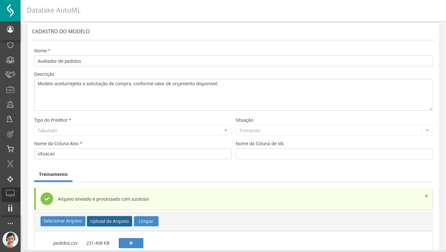Screen dimensions: 446x252
Task: Open the group of people sidebar icon
Action: click(x=10, y=60)
